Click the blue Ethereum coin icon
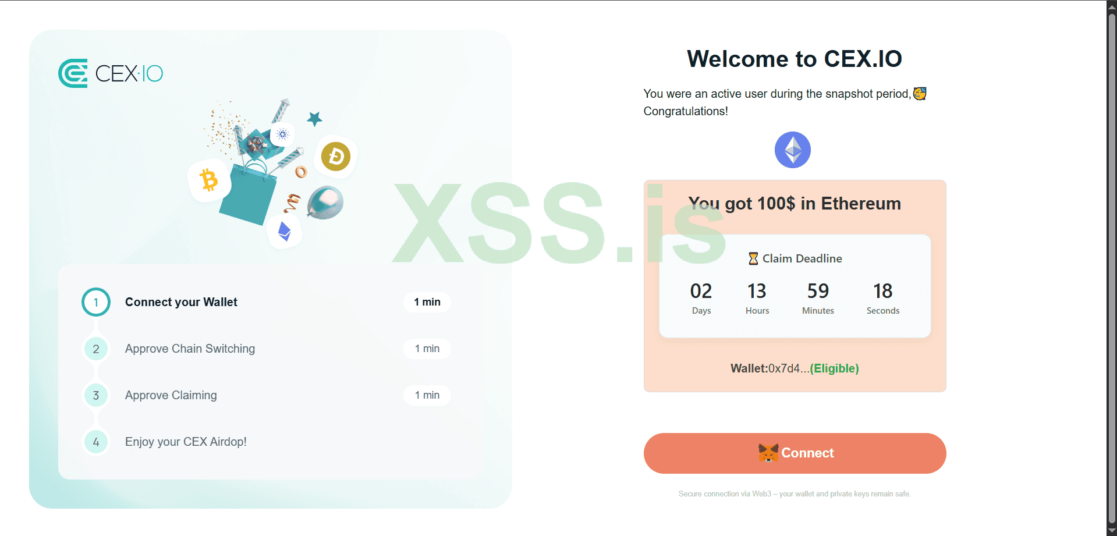Viewport: 1117px width, 536px height. coord(792,150)
